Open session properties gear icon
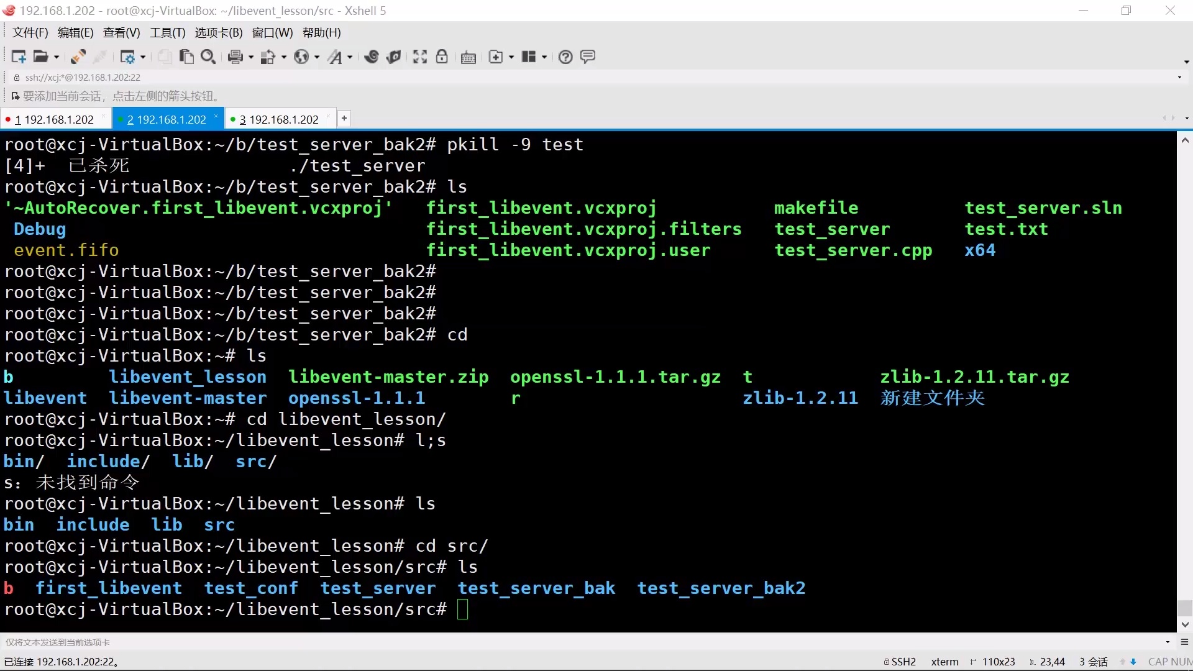1193x671 pixels. pyautogui.click(x=127, y=57)
